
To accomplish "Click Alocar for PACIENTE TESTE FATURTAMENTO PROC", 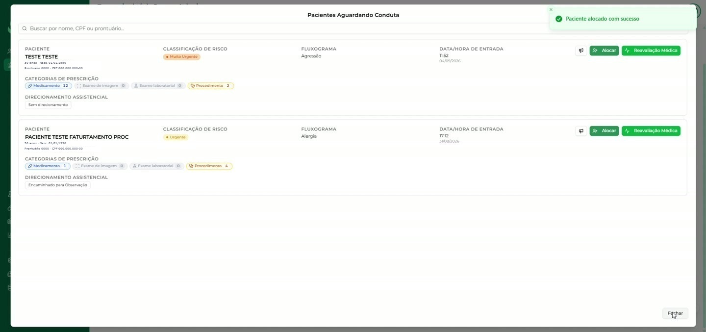I will pyautogui.click(x=604, y=131).
